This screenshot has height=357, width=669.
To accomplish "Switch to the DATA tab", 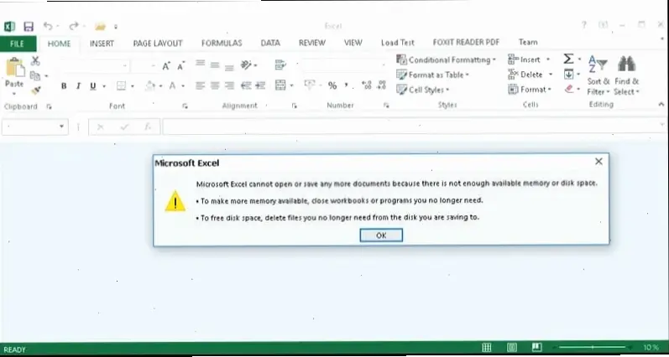I will (270, 43).
